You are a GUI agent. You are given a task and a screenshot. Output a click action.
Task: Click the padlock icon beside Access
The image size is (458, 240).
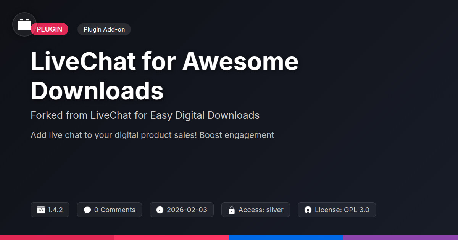click(x=231, y=210)
